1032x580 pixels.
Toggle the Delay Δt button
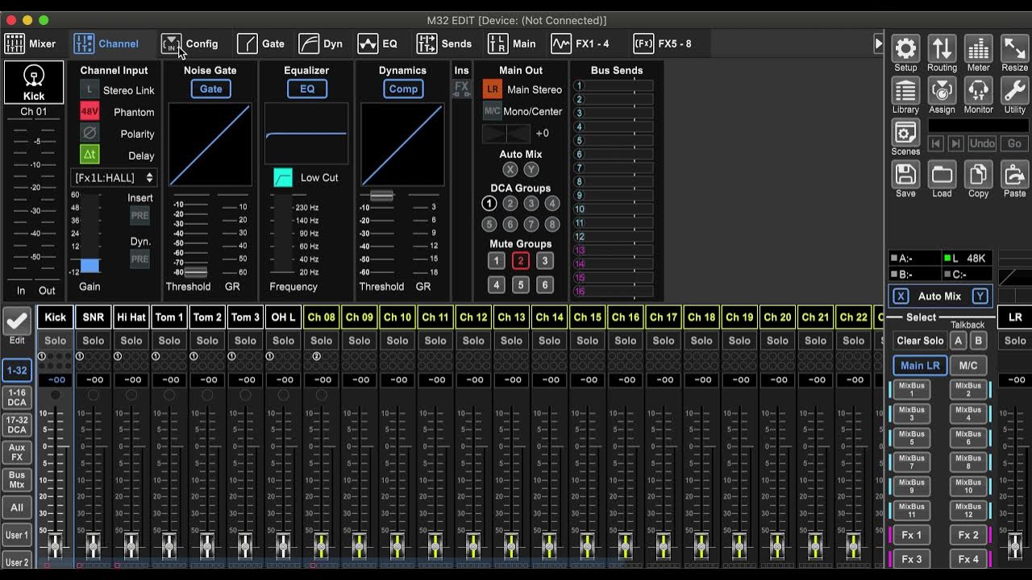(89, 155)
